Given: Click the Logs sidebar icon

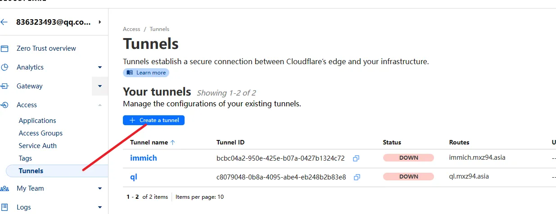Looking at the screenshot, I should [x=5, y=207].
